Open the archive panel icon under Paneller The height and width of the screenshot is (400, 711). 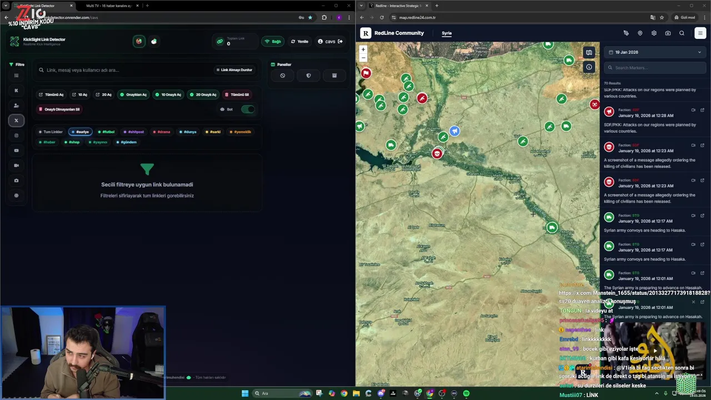point(334,76)
